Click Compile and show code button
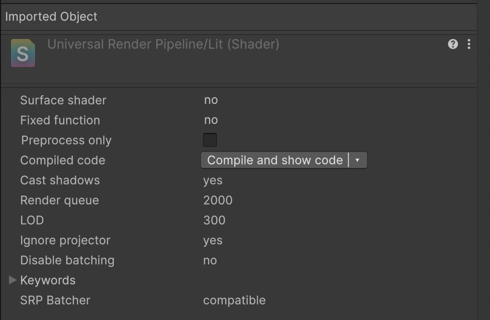Viewport: 490px width, 320px height. (274, 160)
